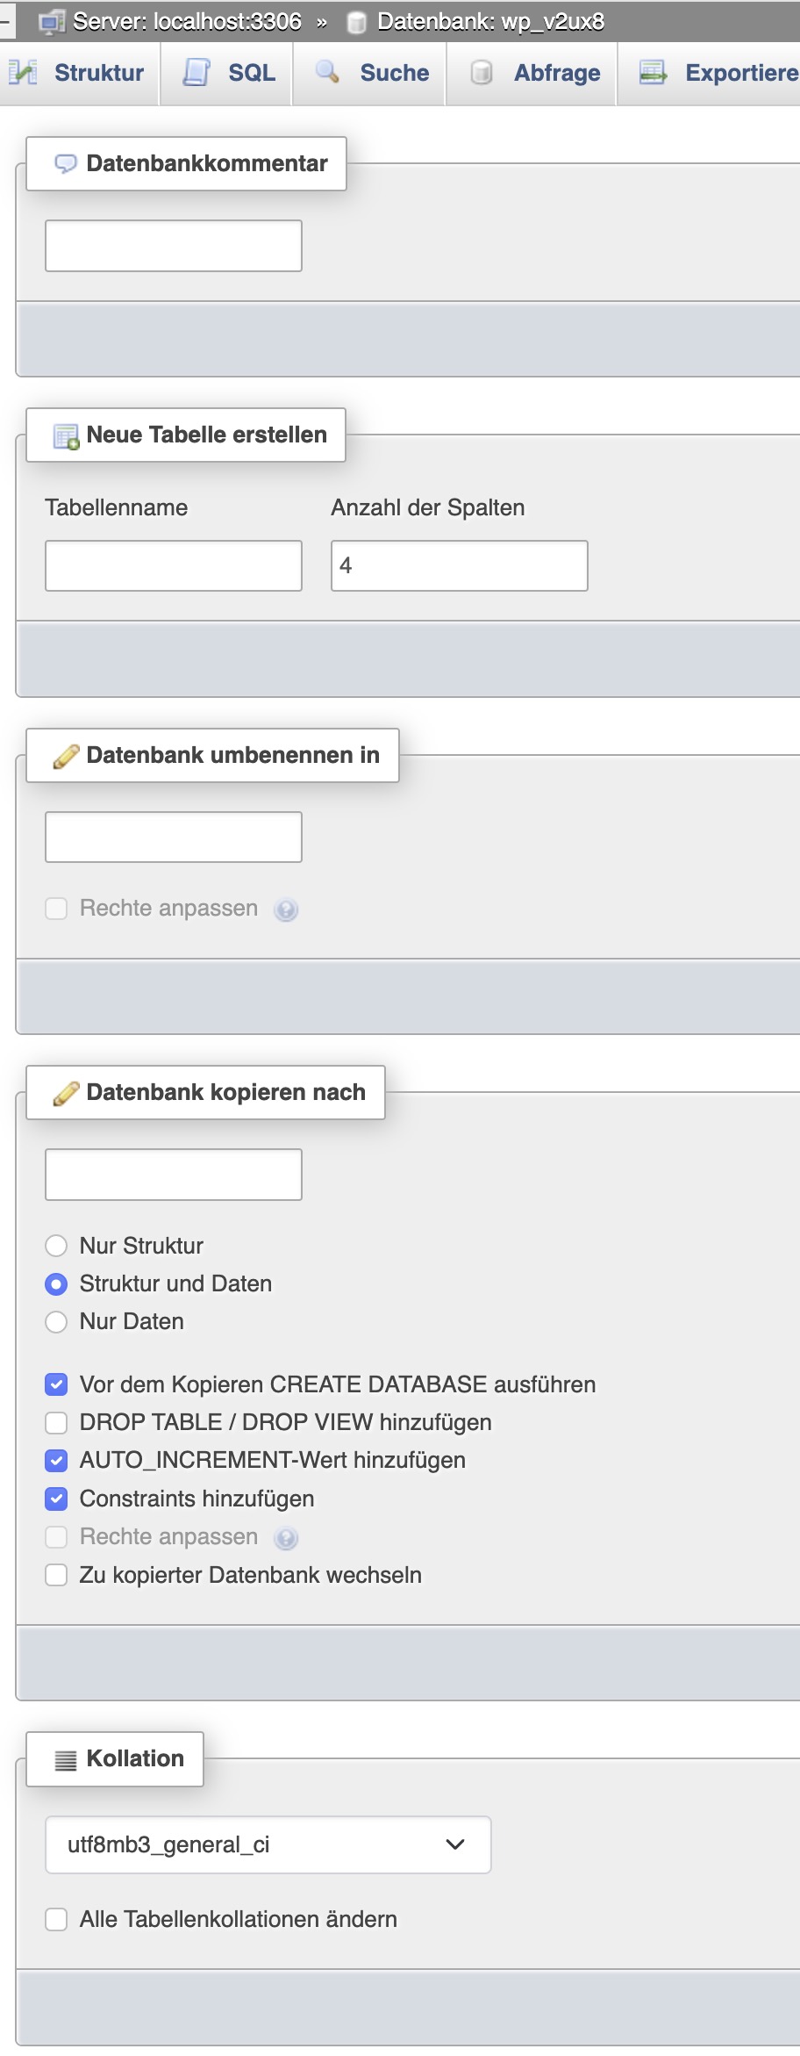Open the utf8mb3_general_ci collation dropdown
Screen dimensions: 800x2056
click(x=268, y=1844)
